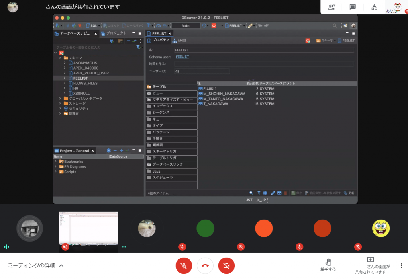Image resolution: width=408 pixels, height=279 pixels.
Task: Click the FEELIST schema user link
Action: tap(182, 57)
